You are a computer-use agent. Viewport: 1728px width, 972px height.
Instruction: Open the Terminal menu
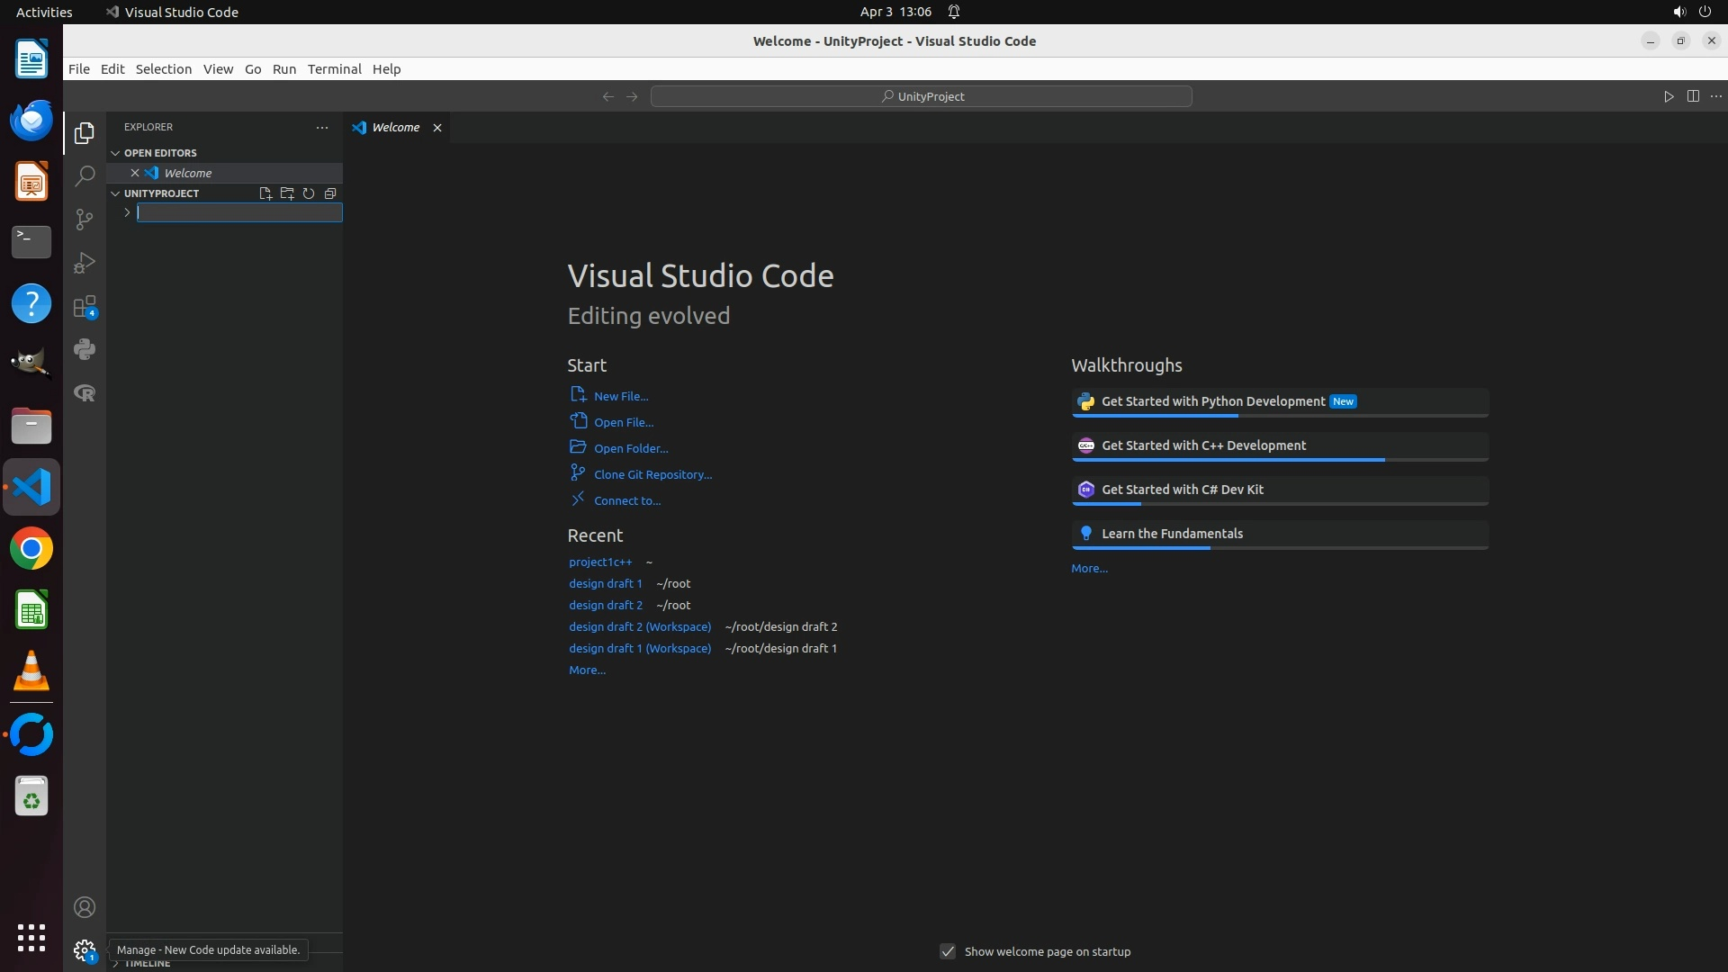point(334,69)
